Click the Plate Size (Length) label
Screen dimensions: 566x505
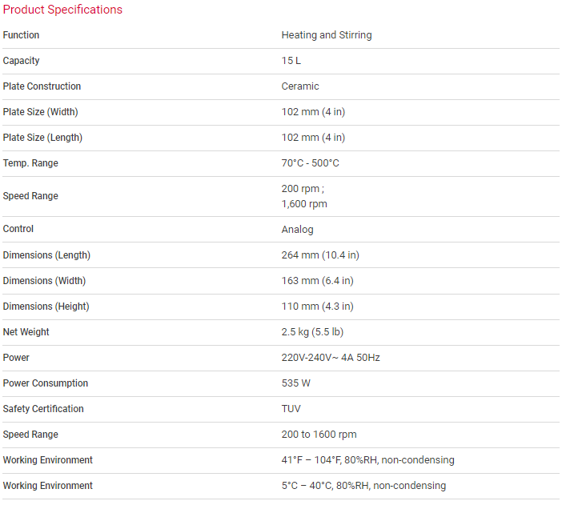click(x=42, y=138)
